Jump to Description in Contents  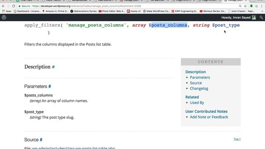tap(195, 72)
